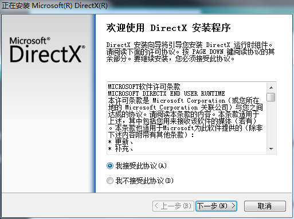Click the 我不接受此协议(D) label text

click(x=144, y=181)
